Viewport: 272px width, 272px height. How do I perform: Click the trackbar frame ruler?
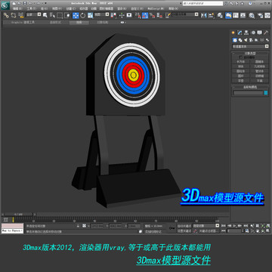click(x=116, y=220)
